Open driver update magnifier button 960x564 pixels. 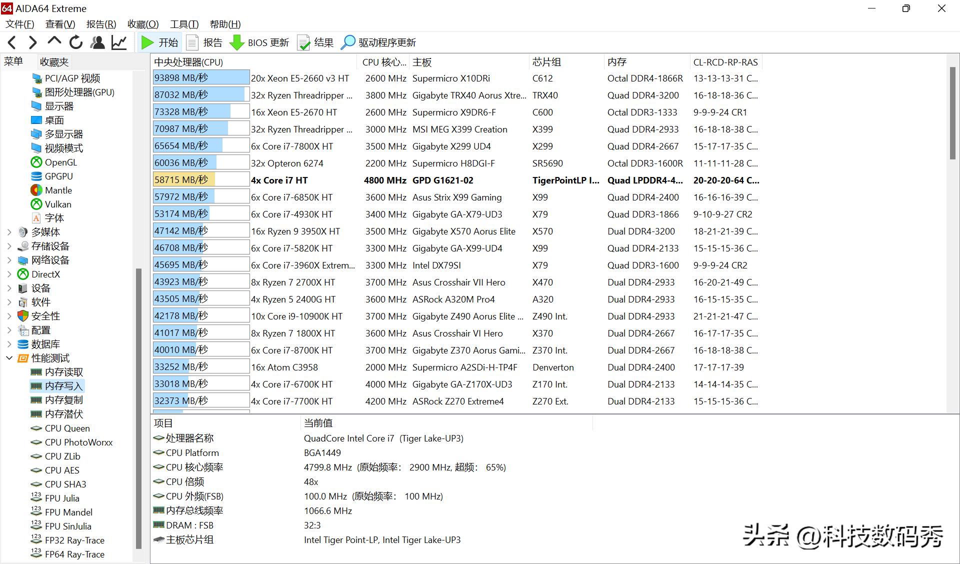(x=348, y=42)
